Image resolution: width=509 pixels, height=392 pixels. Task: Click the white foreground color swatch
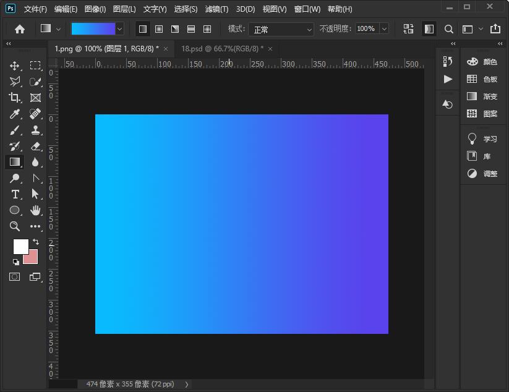click(20, 246)
